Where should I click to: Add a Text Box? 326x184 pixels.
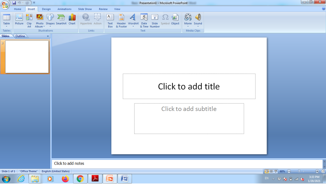point(110,20)
